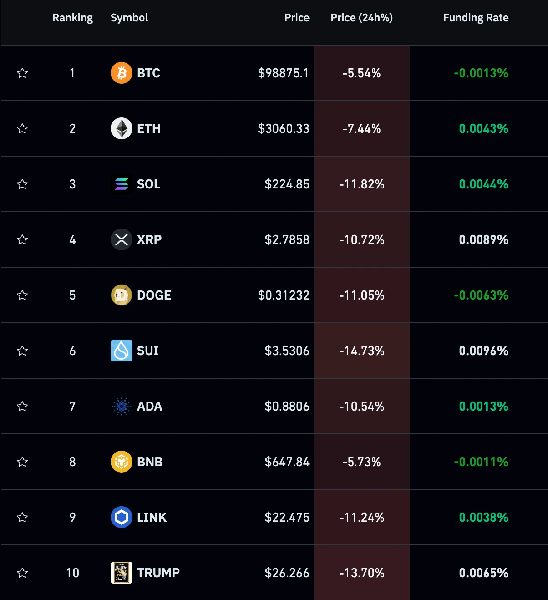Click the Solana SOL logo icon

pyautogui.click(x=122, y=184)
